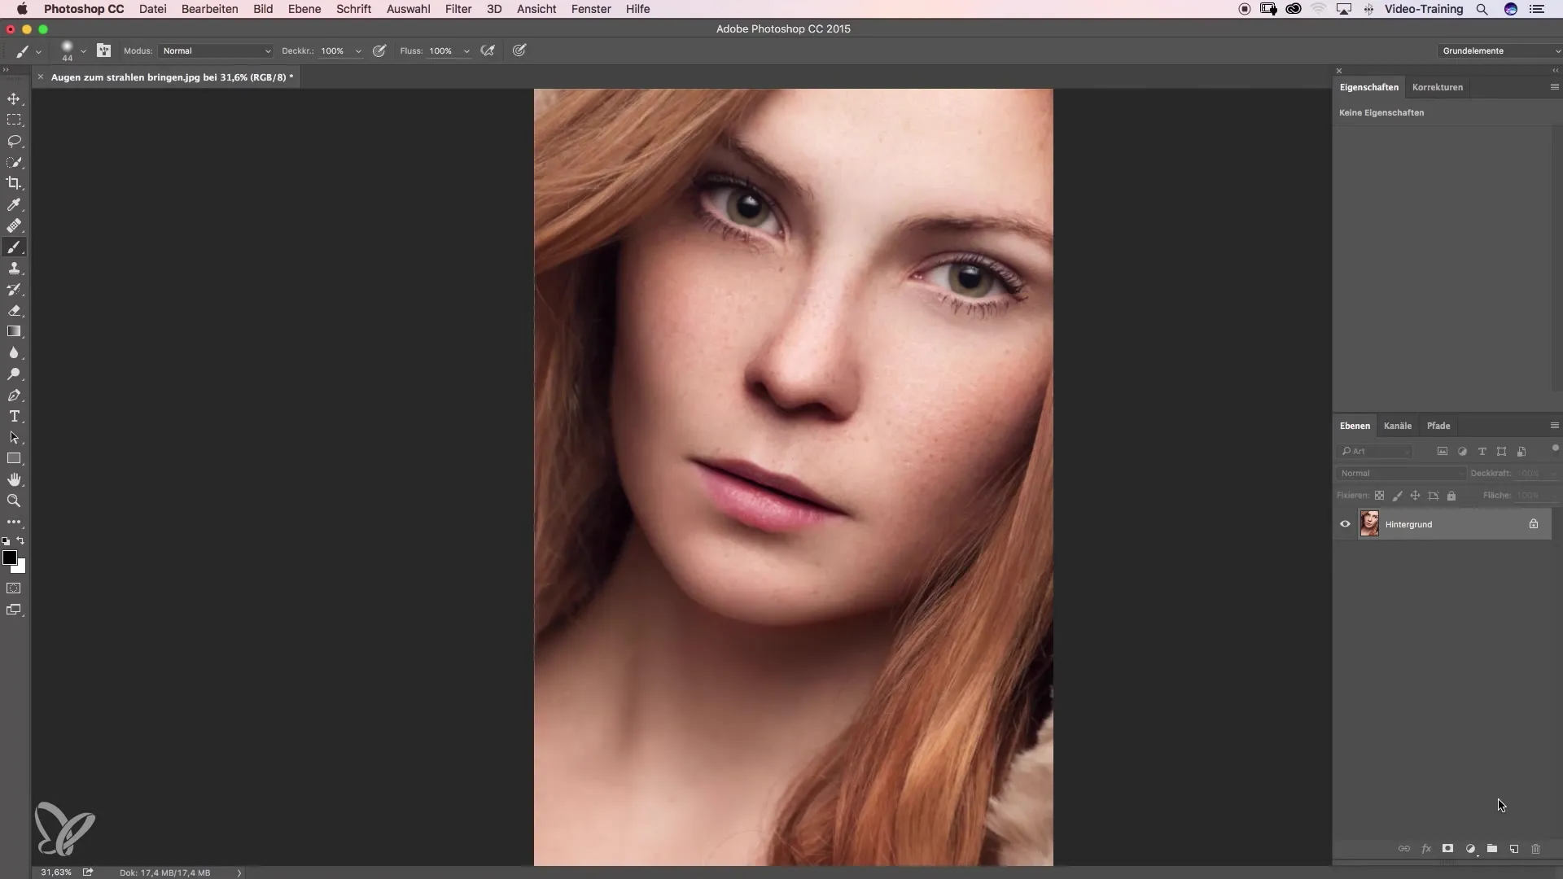This screenshot has width=1563, height=879.
Task: Open the Ebene menu
Action: [304, 9]
